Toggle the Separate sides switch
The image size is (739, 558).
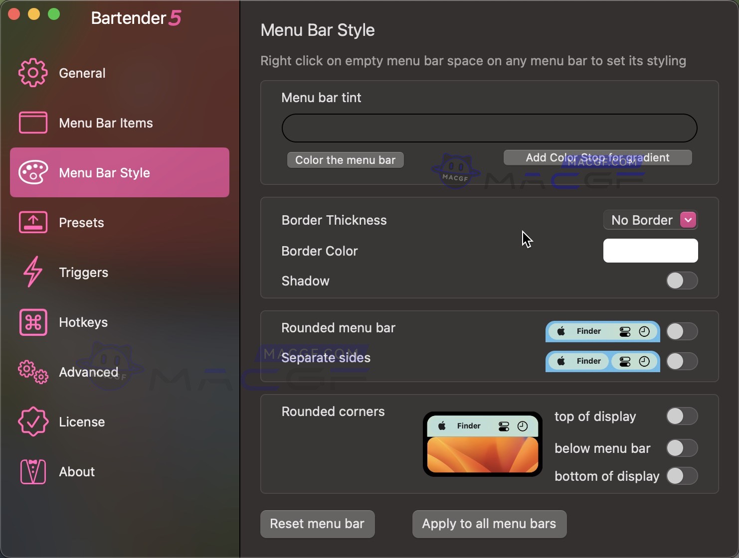coord(682,361)
